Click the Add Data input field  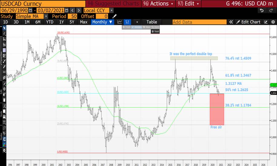tap(199, 22)
